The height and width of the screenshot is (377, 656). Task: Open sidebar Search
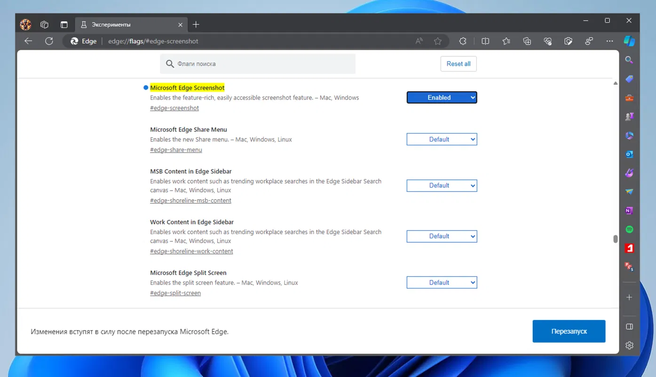point(629,60)
